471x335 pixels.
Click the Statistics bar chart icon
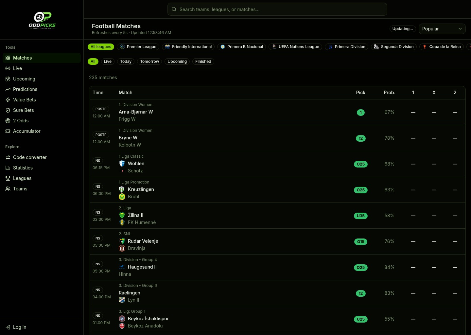click(8, 168)
